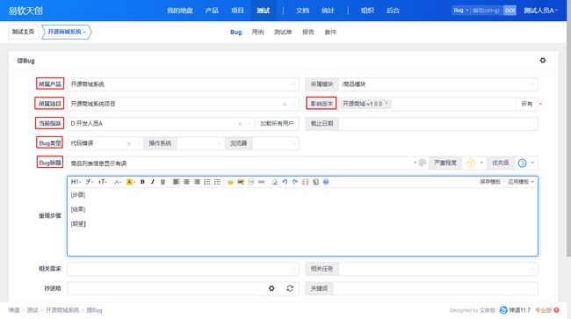Insert a hyperlink in the editor

[261, 182]
